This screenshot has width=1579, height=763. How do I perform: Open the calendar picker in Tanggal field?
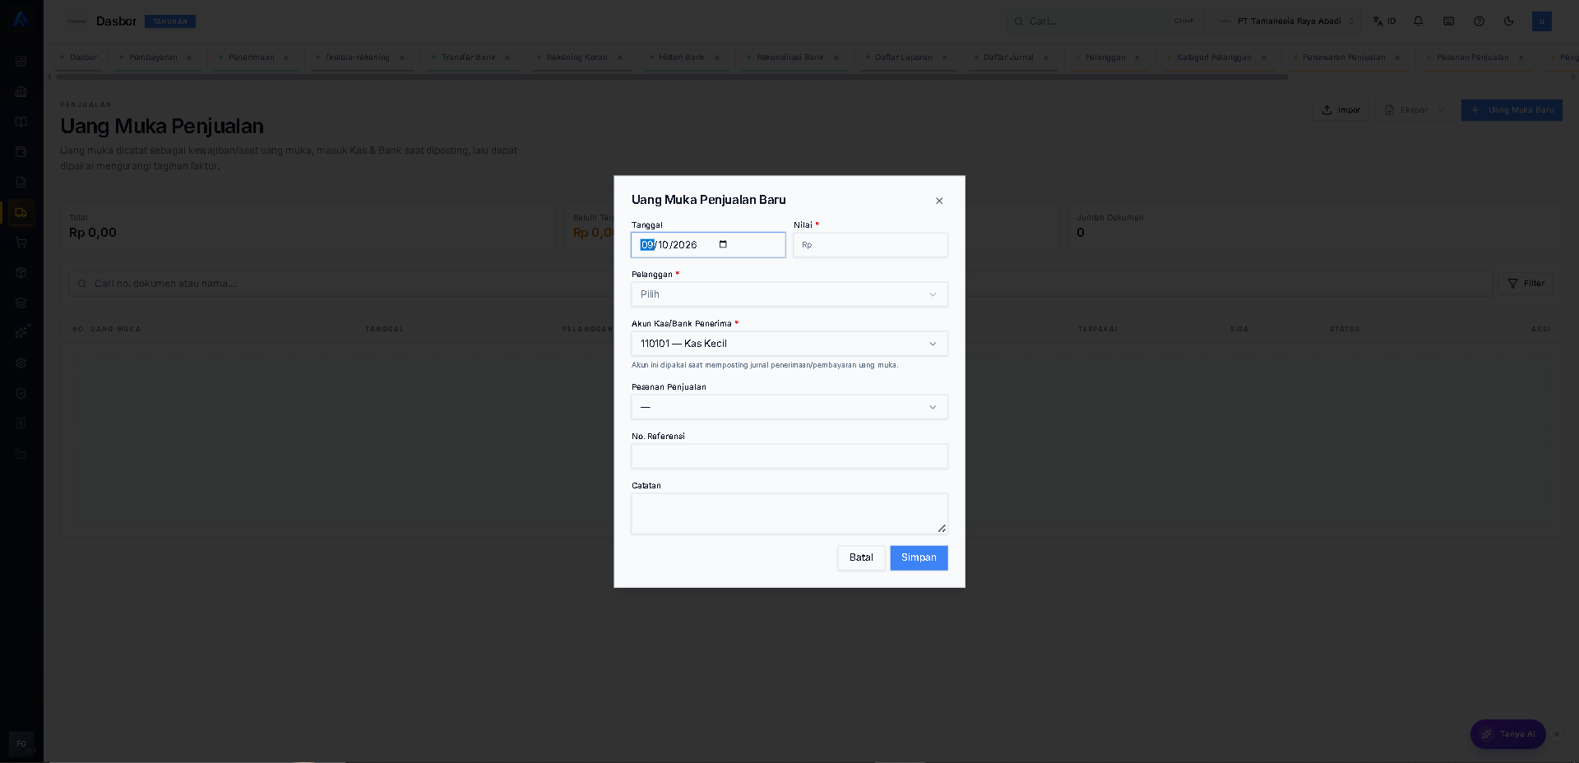(x=723, y=244)
